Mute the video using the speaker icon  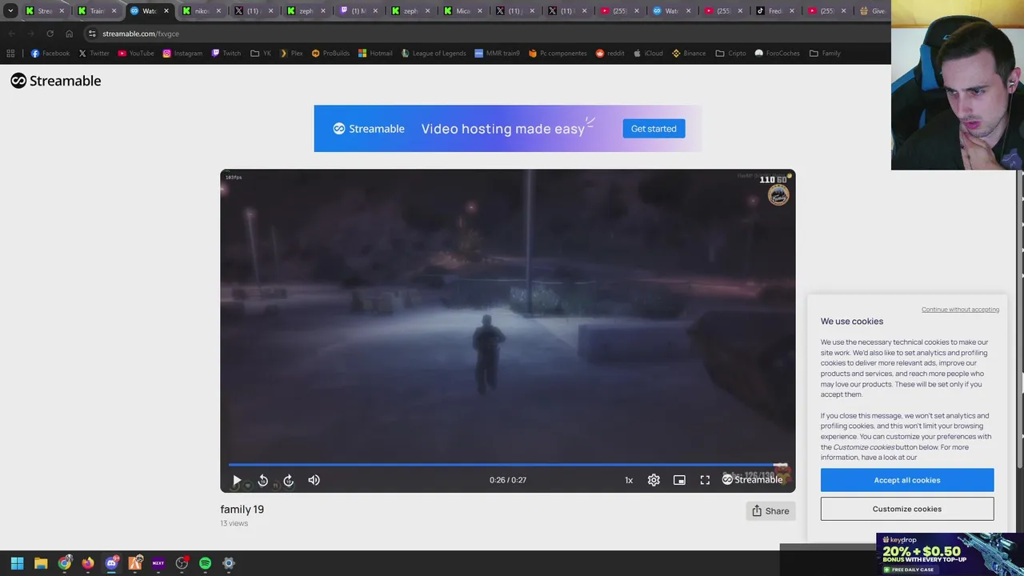314,480
